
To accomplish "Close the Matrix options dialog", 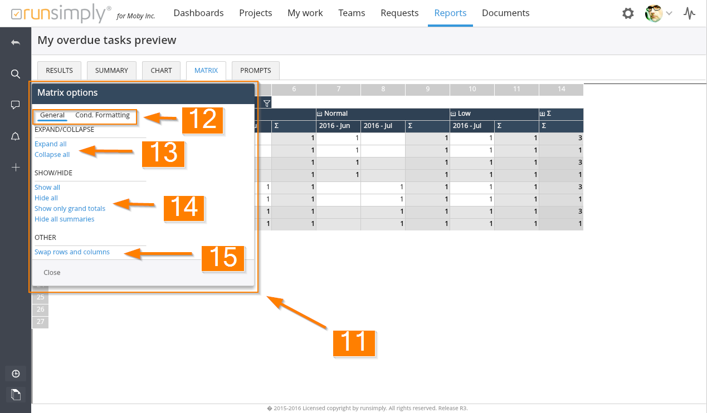I will tap(52, 273).
